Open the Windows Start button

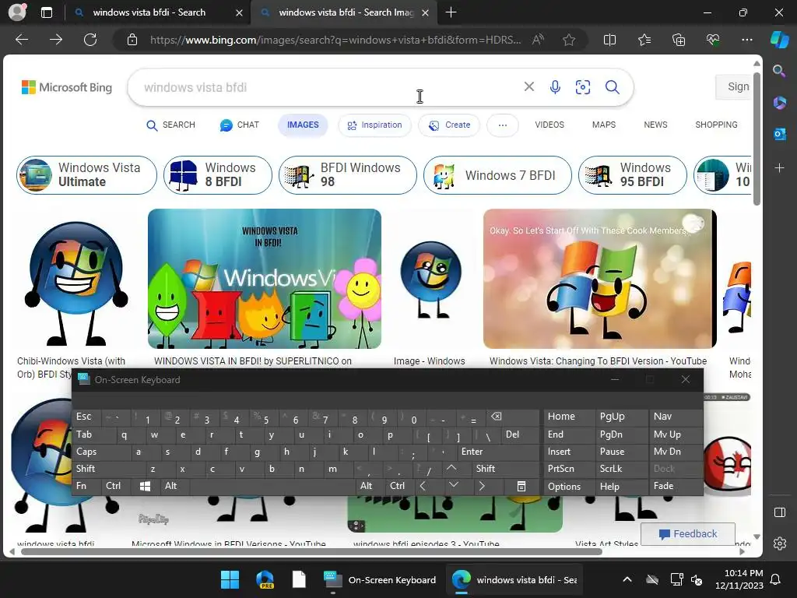230,579
